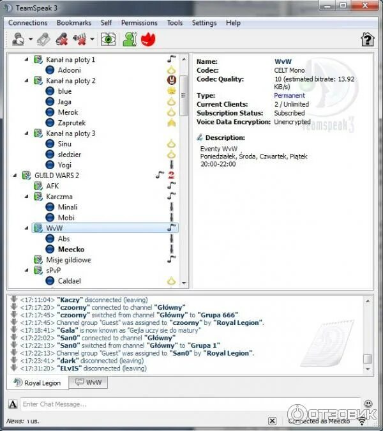The height and width of the screenshot is (431, 383).
Task: Click the AFK channel icon
Action: pos(38,186)
